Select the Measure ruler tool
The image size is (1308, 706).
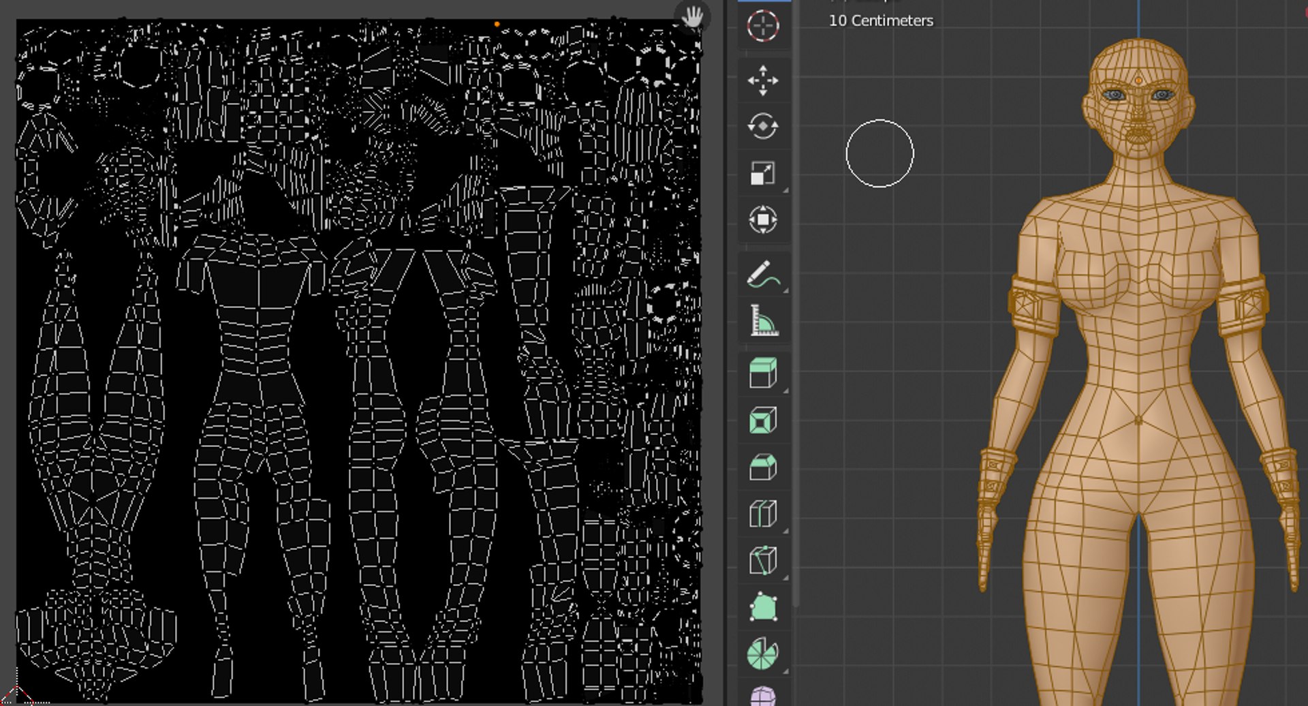pyautogui.click(x=763, y=320)
